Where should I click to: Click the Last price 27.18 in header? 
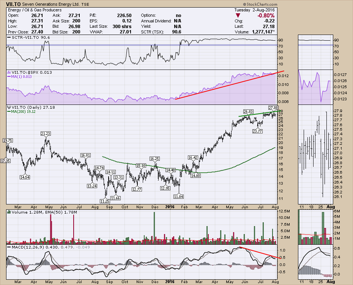(269, 26)
